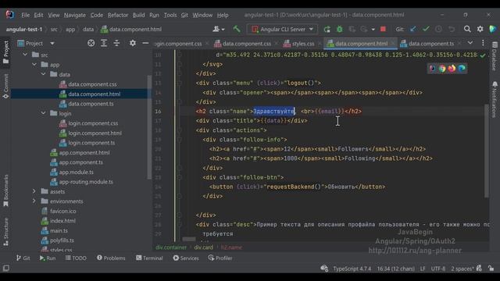Open the Refactor menu
Image resolution: width=500 pixels, height=281 pixels.
(118, 15)
